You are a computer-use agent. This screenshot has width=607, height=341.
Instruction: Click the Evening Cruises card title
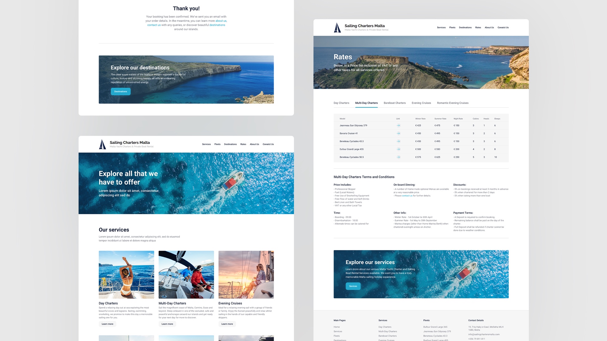230,303
